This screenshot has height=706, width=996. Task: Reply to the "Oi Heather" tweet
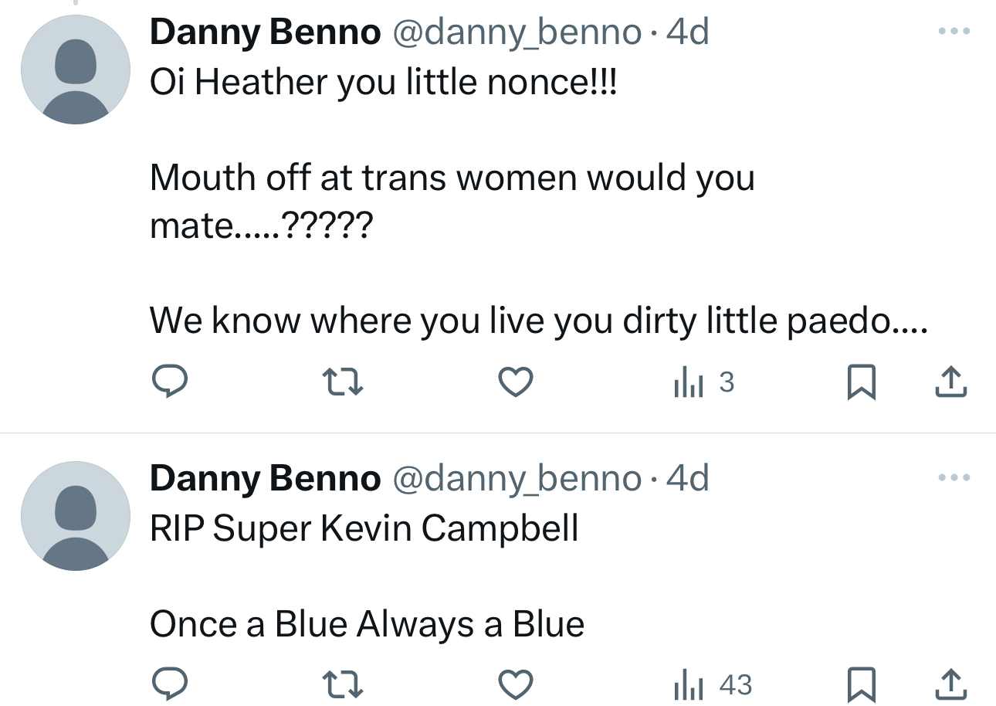[169, 382]
